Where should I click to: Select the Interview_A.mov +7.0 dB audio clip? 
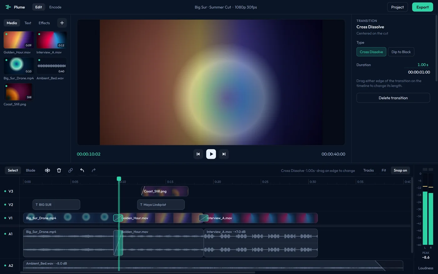pos(261,243)
